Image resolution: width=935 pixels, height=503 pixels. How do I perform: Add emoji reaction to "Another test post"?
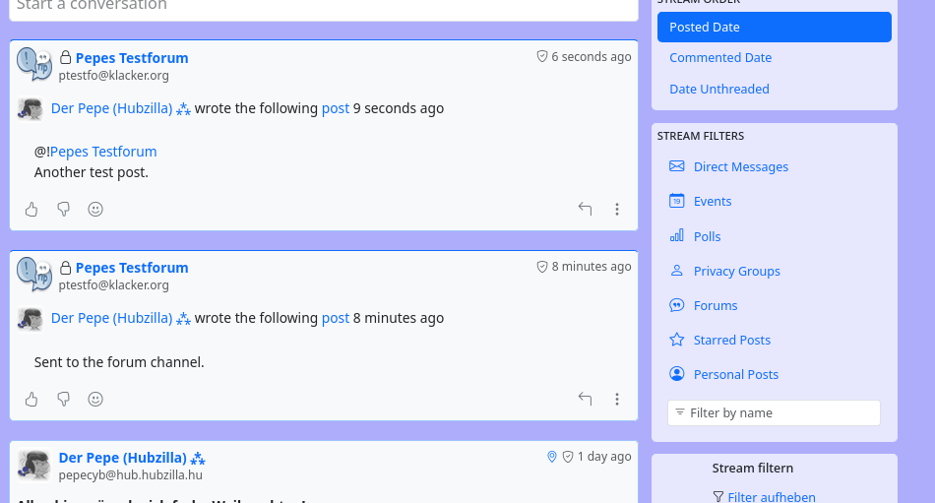click(x=95, y=209)
